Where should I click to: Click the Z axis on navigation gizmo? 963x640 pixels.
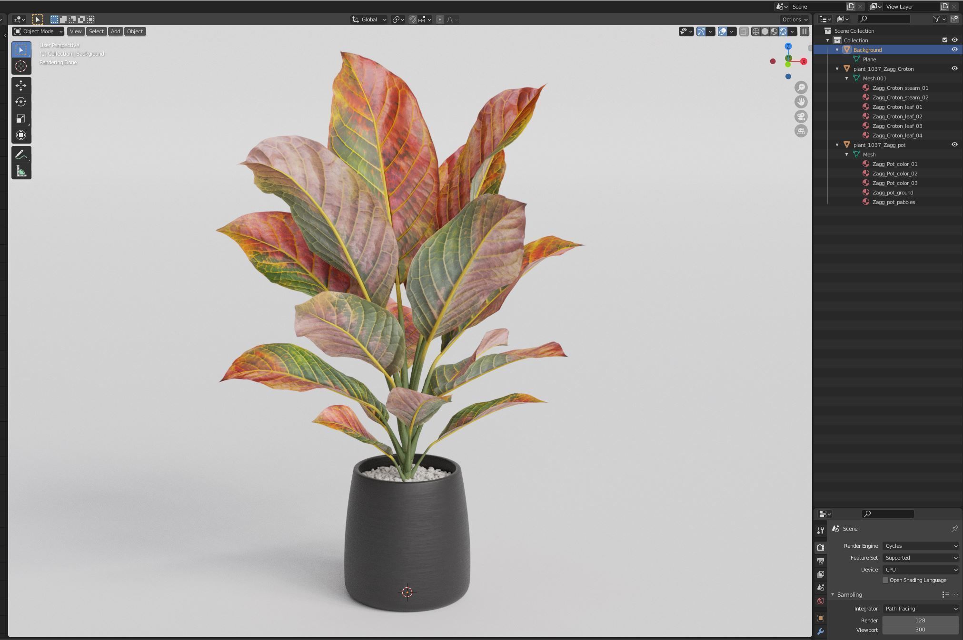click(788, 46)
